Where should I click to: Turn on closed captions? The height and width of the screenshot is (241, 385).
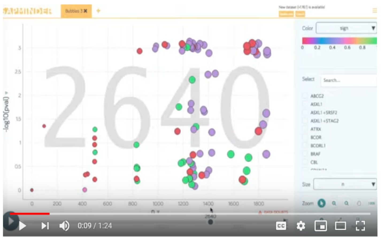click(281, 226)
